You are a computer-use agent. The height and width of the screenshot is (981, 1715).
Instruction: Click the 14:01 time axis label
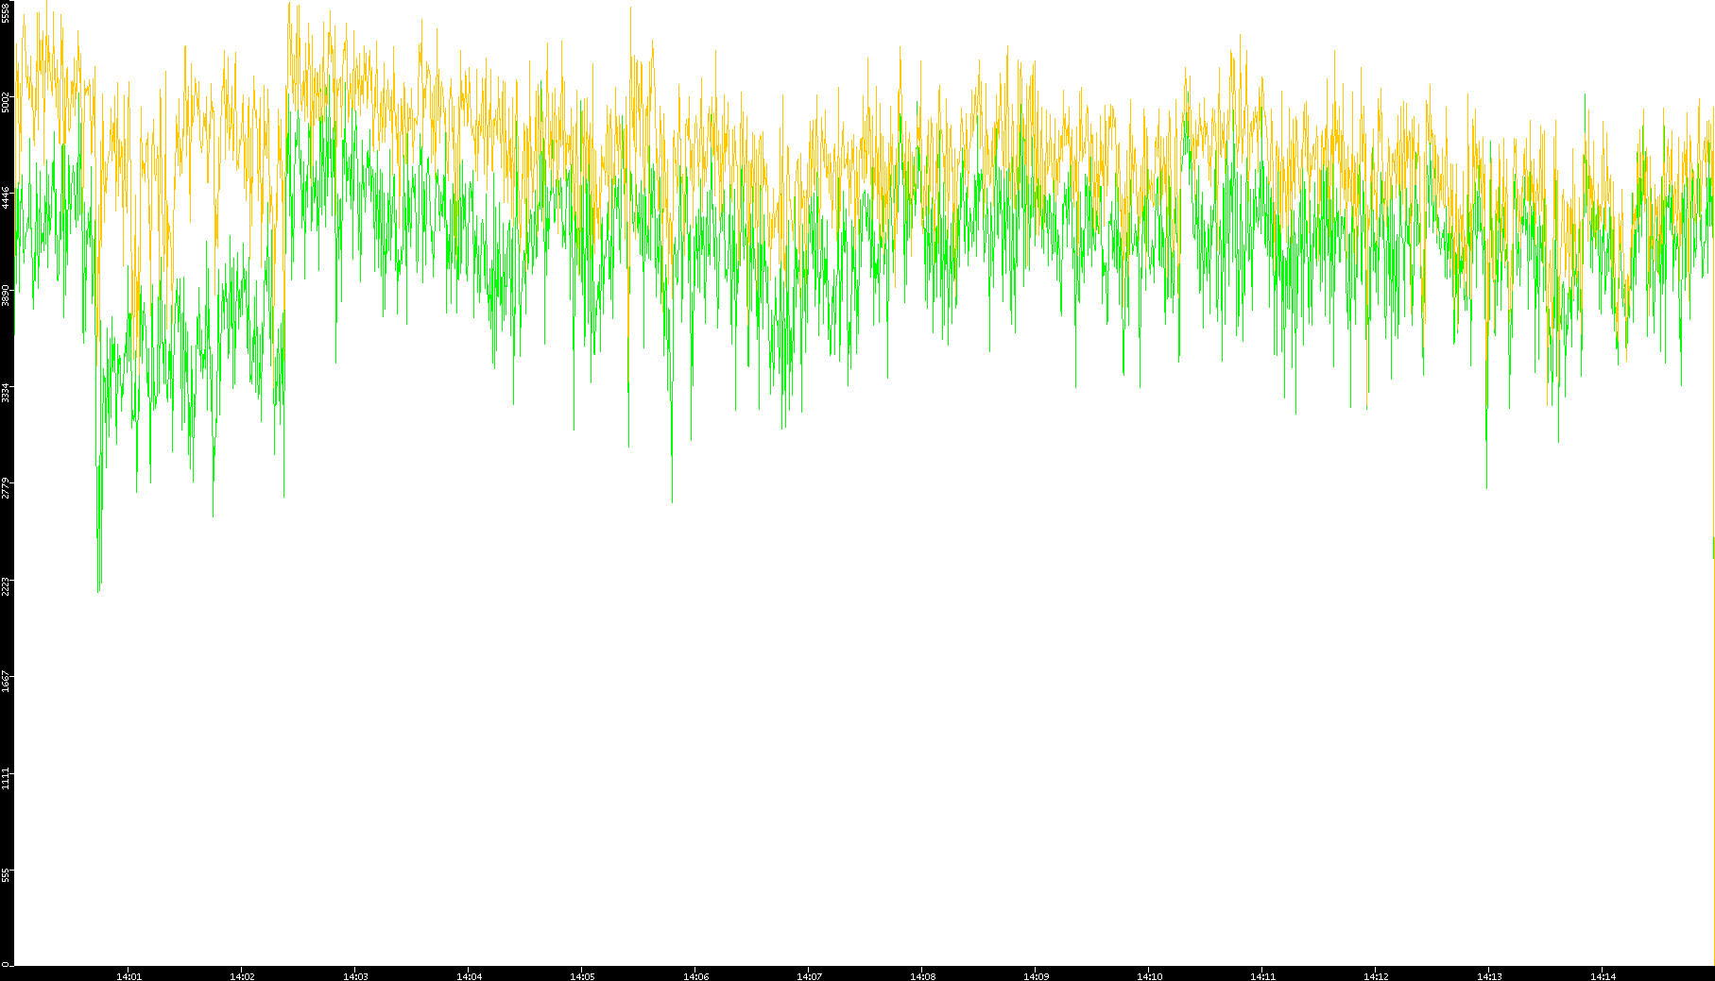[129, 976]
